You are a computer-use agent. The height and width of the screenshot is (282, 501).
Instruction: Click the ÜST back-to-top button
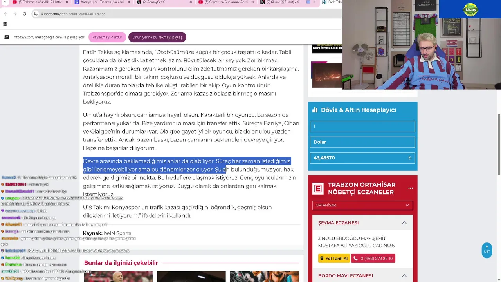pos(487,250)
